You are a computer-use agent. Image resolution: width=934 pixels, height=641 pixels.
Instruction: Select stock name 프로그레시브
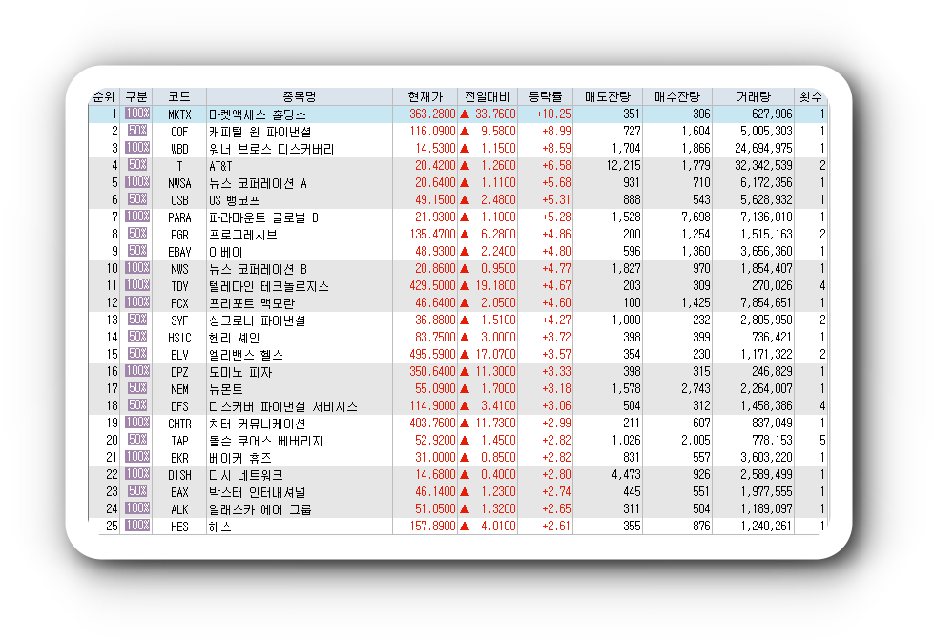tap(243, 234)
